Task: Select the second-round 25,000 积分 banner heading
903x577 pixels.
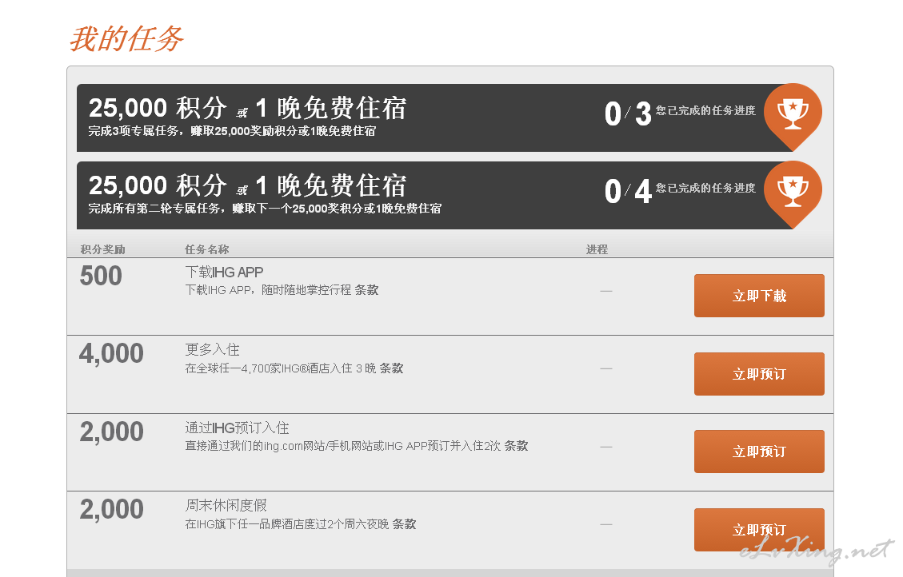Action: point(248,186)
